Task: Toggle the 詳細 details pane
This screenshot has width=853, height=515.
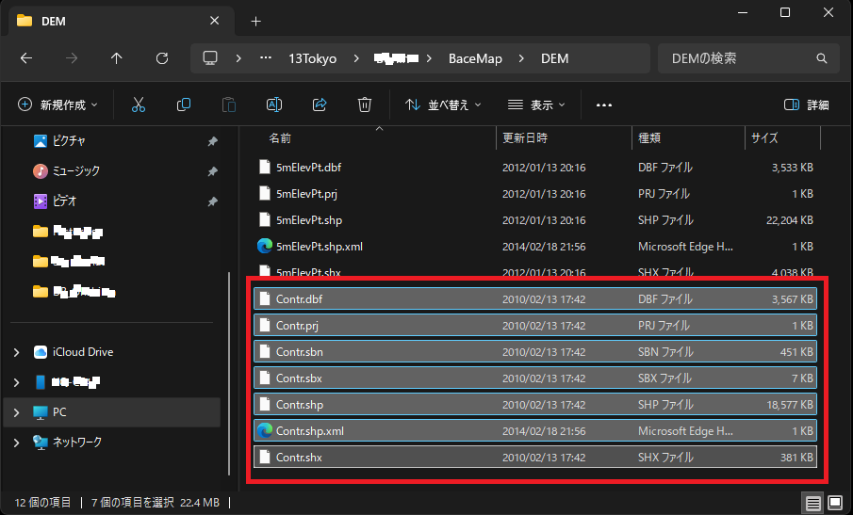Action: click(807, 105)
